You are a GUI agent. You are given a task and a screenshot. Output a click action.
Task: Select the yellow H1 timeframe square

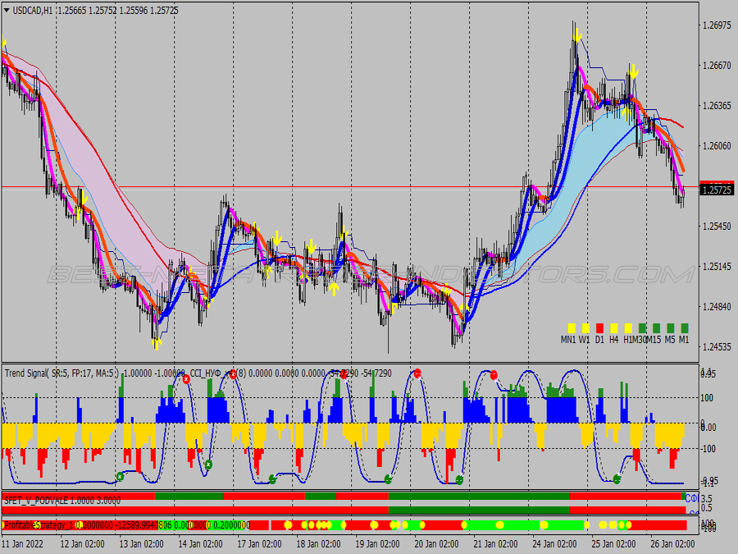click(x=628, y=328)
